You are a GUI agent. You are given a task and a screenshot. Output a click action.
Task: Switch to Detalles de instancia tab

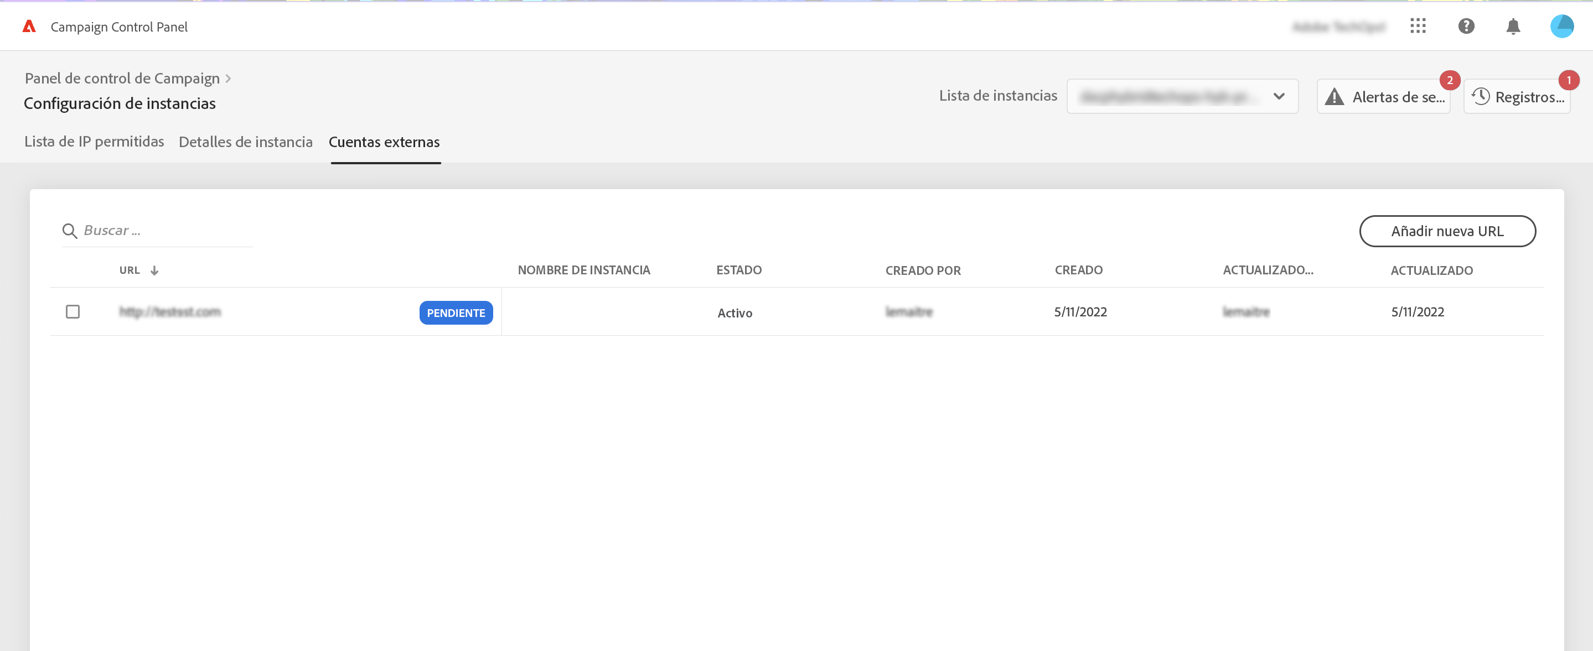246,142
